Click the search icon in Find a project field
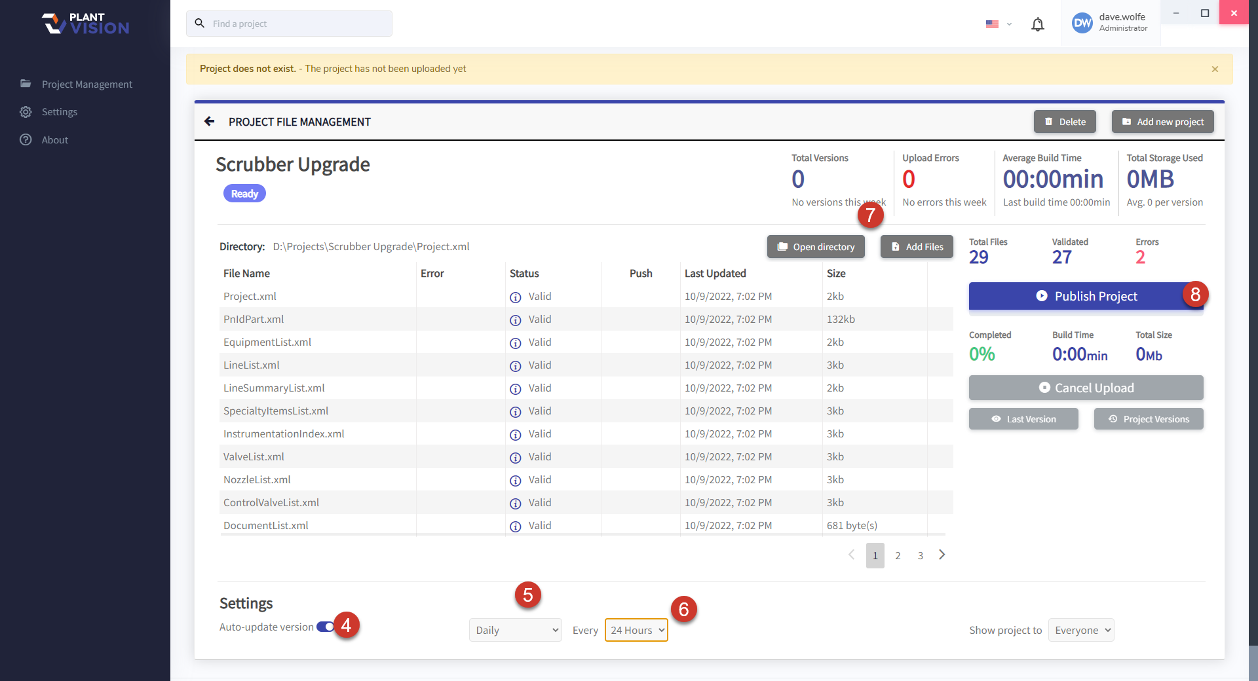Image resolution: width=1258 pixels, height=681 pixels. click(200, 24)
